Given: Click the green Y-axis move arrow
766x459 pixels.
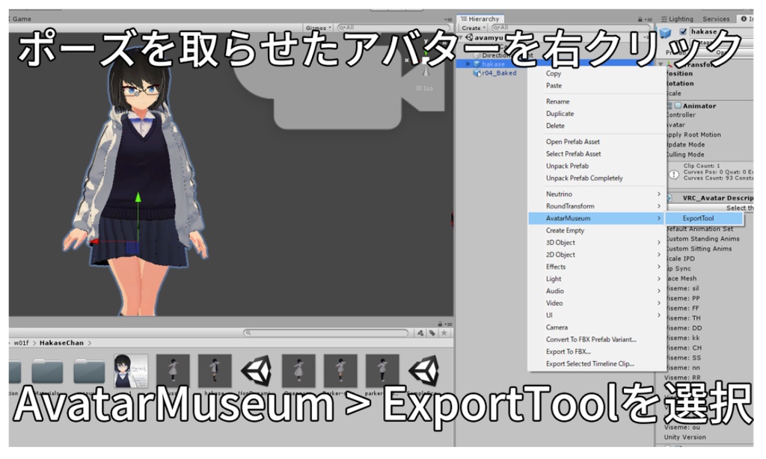Looking at the screenshot, I should [138, 197].
